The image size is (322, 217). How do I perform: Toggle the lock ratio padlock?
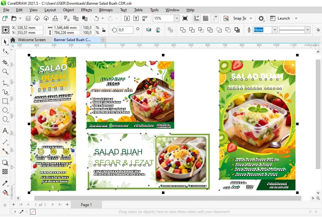[104, 30]
